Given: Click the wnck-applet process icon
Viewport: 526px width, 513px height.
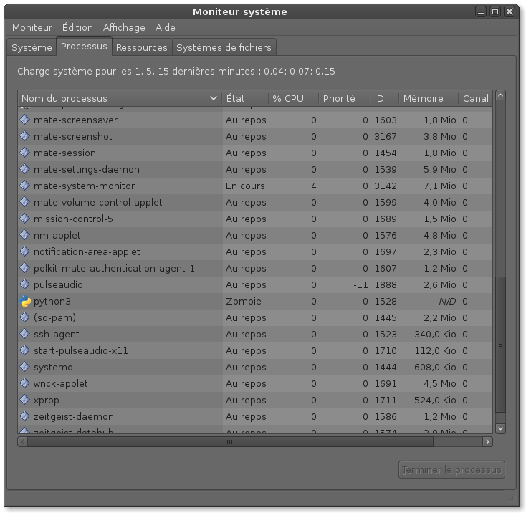Looking at the screenshot, I should pyautogui.click(x=25, y=383).
